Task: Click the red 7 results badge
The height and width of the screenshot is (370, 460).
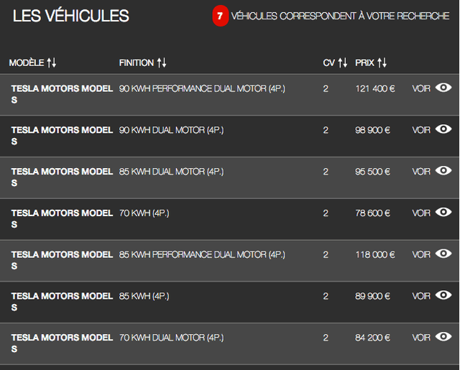Action: 220,16
